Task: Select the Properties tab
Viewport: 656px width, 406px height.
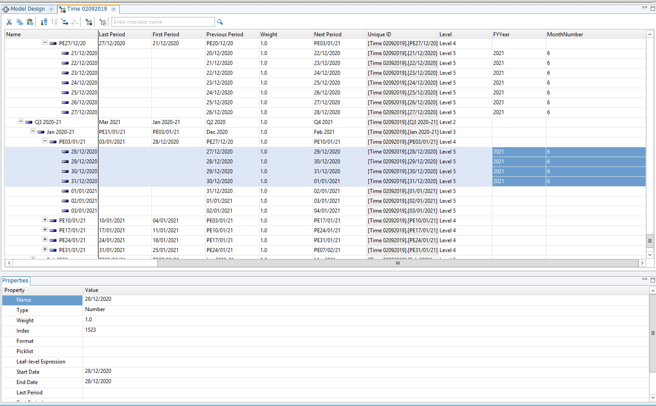Action: point(15,281)
